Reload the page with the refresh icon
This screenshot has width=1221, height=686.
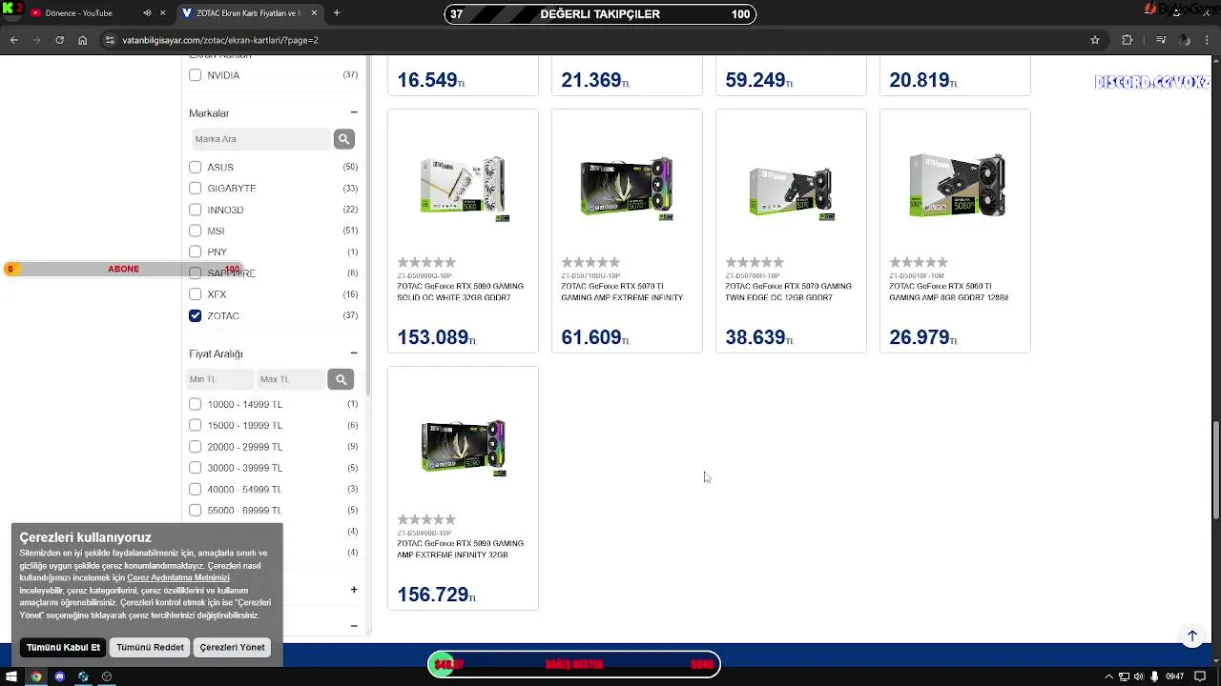tap(59, 40)
